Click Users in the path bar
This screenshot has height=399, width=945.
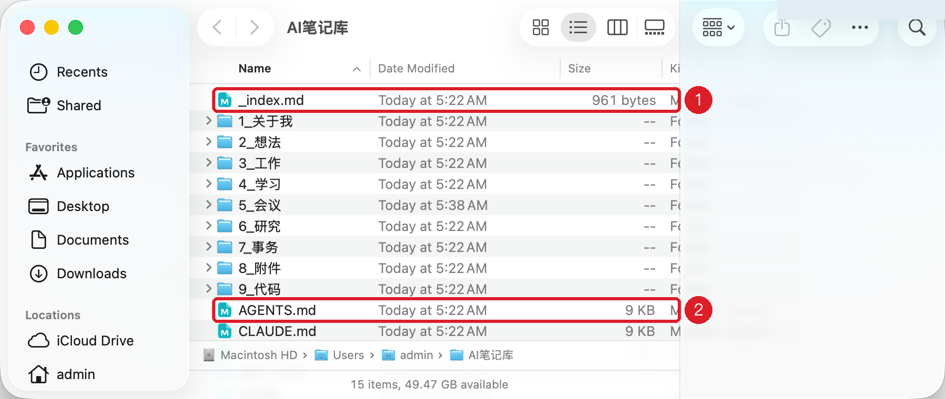339,355
